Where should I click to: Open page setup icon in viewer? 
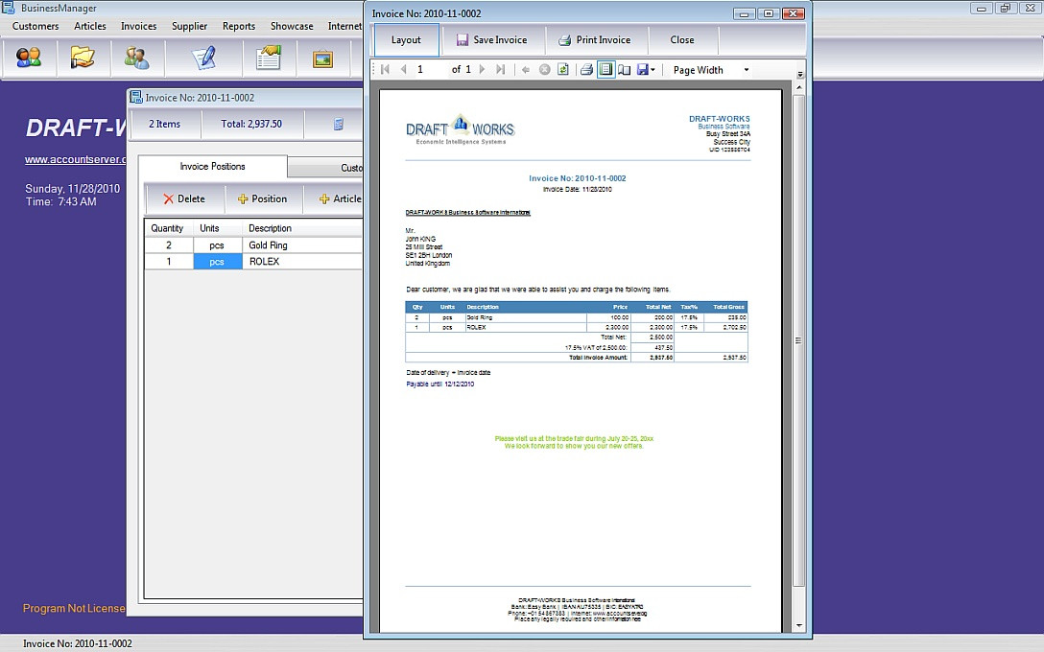click(x=625, y=69)
